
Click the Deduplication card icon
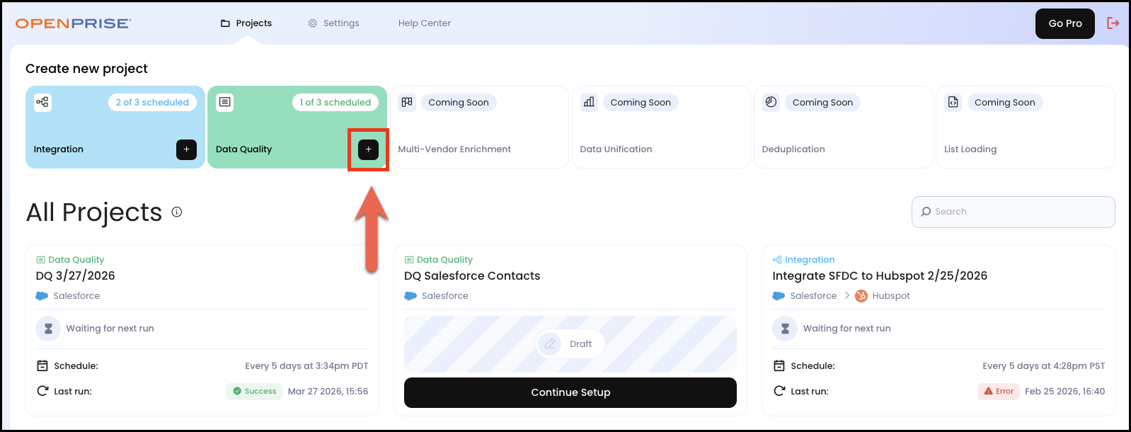771,102
